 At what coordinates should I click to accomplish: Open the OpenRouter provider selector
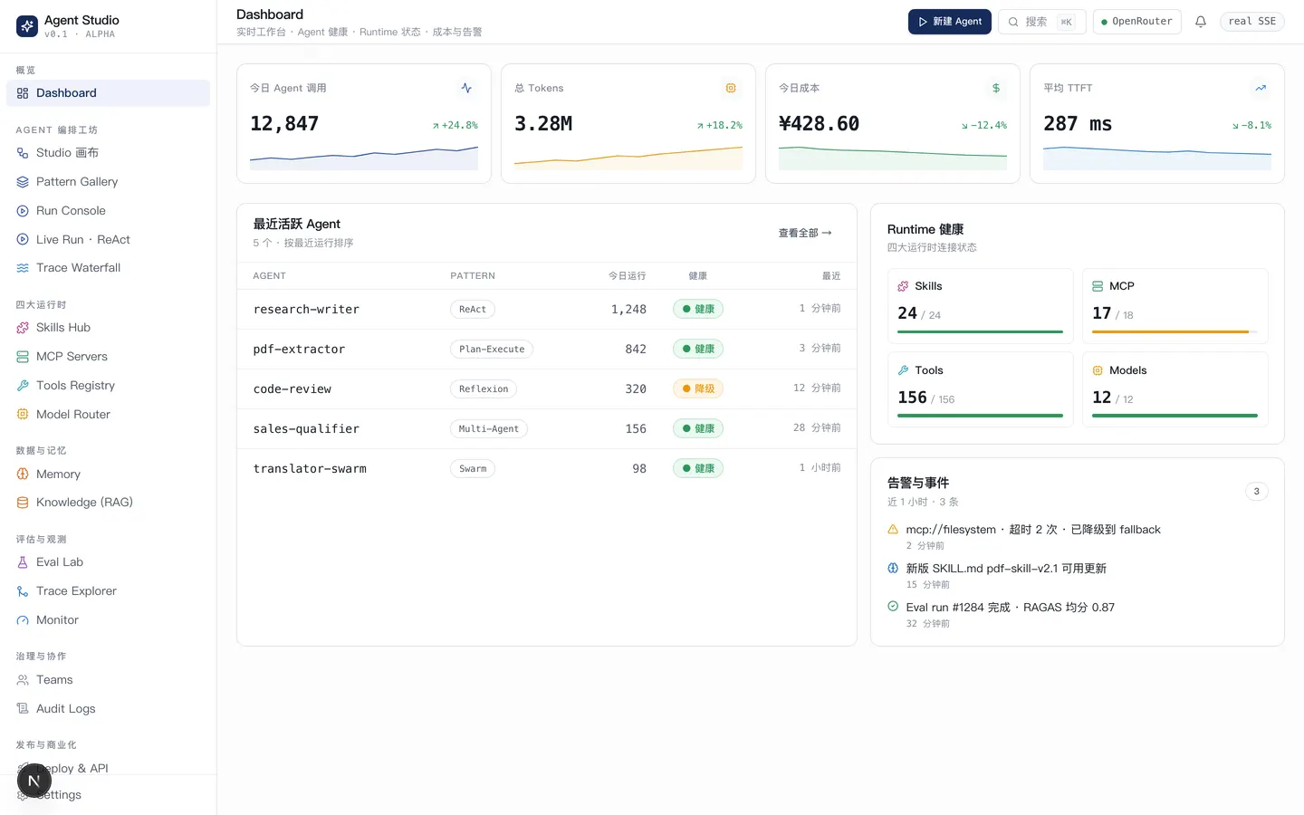1136,22
